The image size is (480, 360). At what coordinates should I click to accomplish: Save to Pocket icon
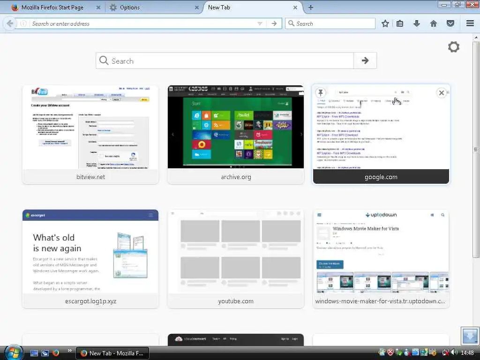450,23
